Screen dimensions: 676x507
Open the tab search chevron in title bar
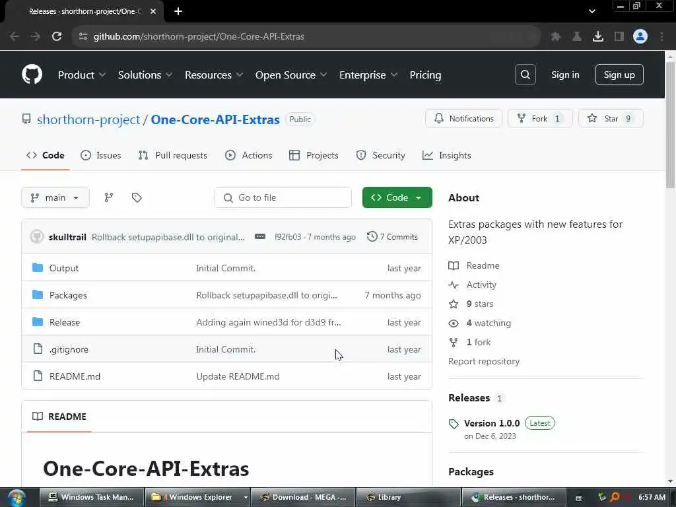click(592, 12)
